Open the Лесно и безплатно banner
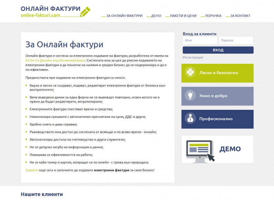 (217, 73)
